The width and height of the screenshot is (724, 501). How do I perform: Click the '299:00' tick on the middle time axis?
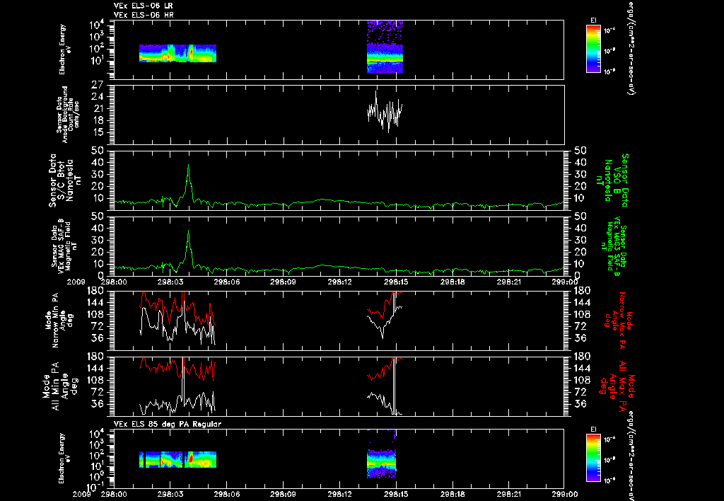tap(564, 282)
